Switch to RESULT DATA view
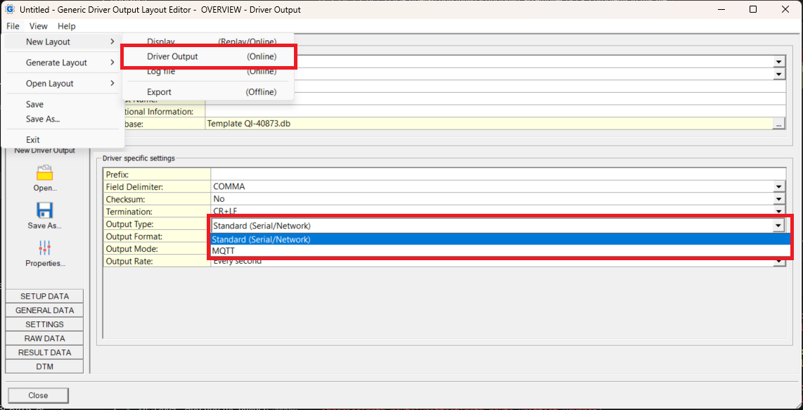 (44, 352)
